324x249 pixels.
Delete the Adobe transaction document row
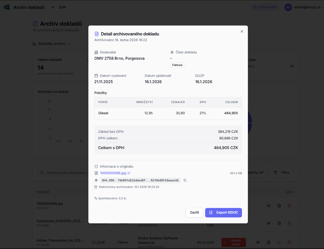pos(289,242)
